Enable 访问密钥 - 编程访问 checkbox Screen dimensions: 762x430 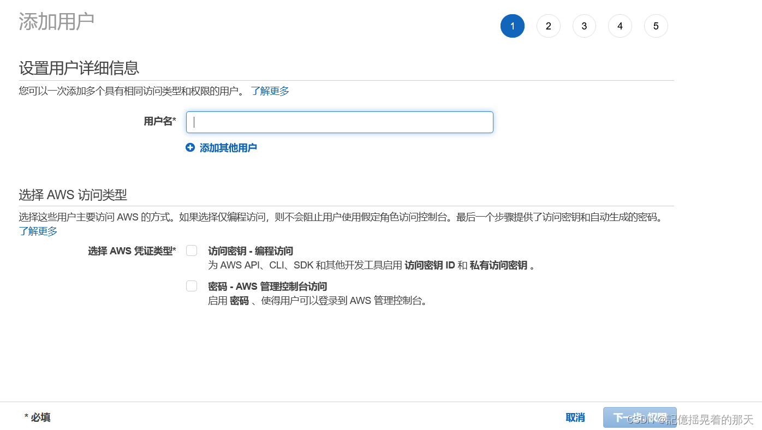click(192, 250)
